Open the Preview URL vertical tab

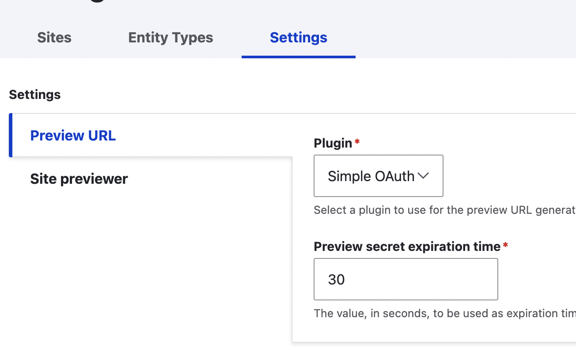point(73,136)
